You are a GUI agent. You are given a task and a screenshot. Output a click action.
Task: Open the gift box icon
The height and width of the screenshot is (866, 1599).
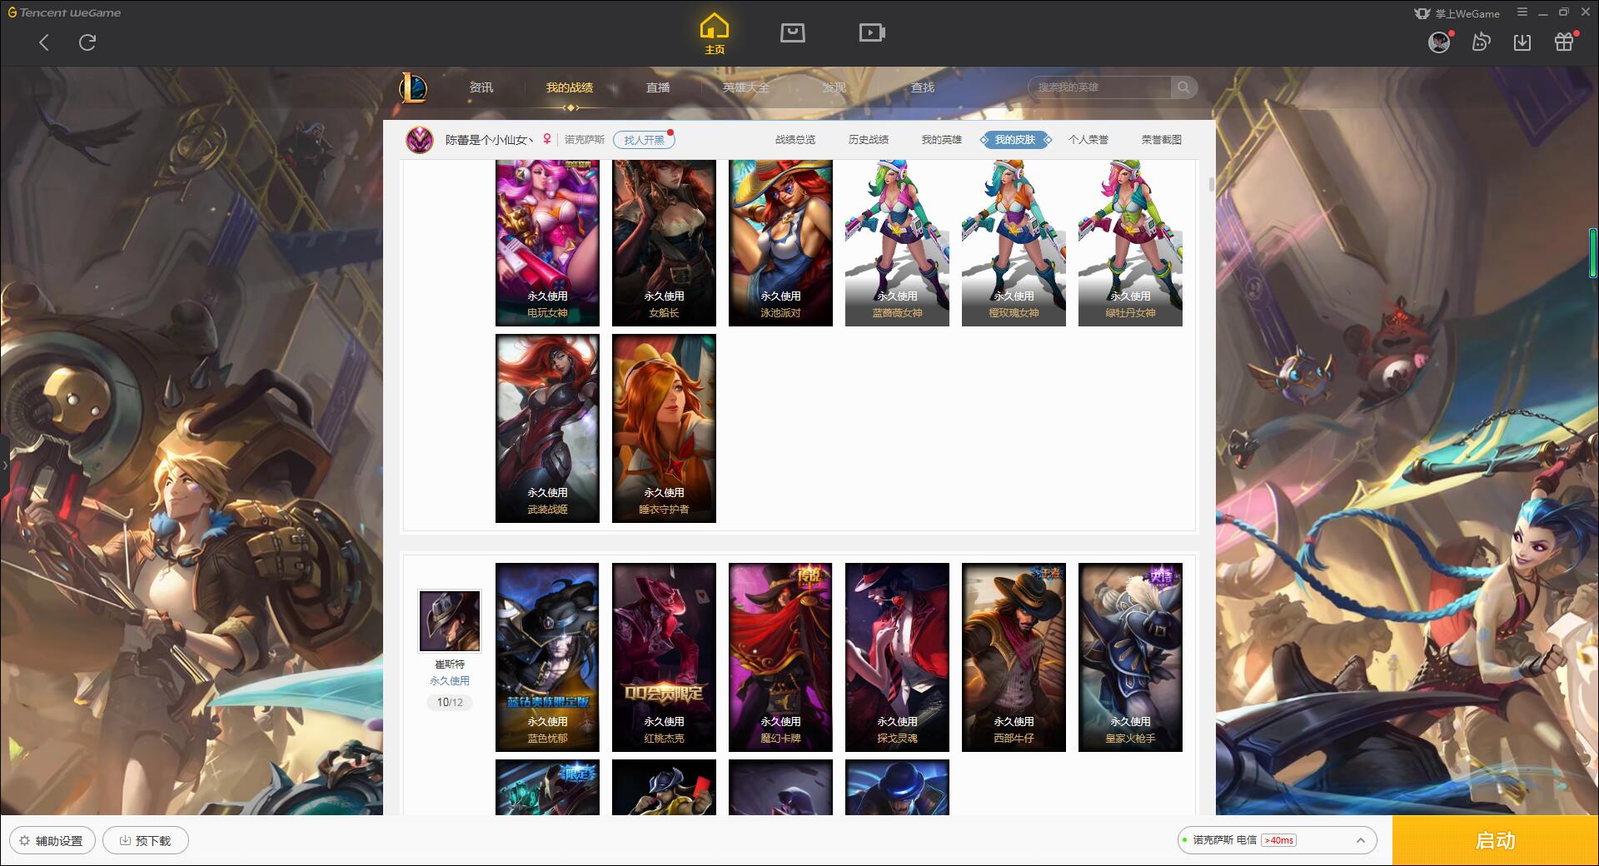[1564, 42]
